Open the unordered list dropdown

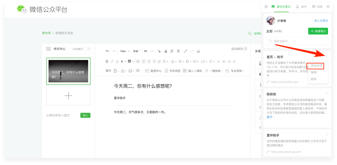pyautogui.click(x=212, y=62)
